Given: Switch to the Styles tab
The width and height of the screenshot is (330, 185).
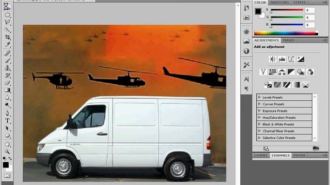Looking at the screenshot, I should (x=299, y=3).
